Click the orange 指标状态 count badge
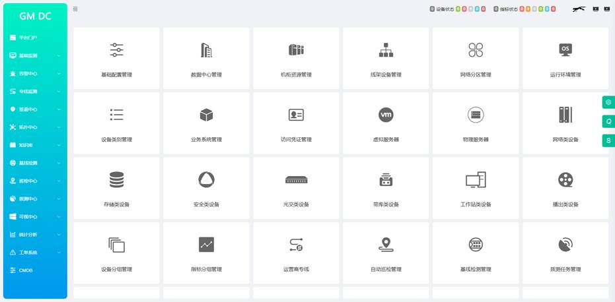This screenshot has width=615, height=302. click(x=528, y=9)
